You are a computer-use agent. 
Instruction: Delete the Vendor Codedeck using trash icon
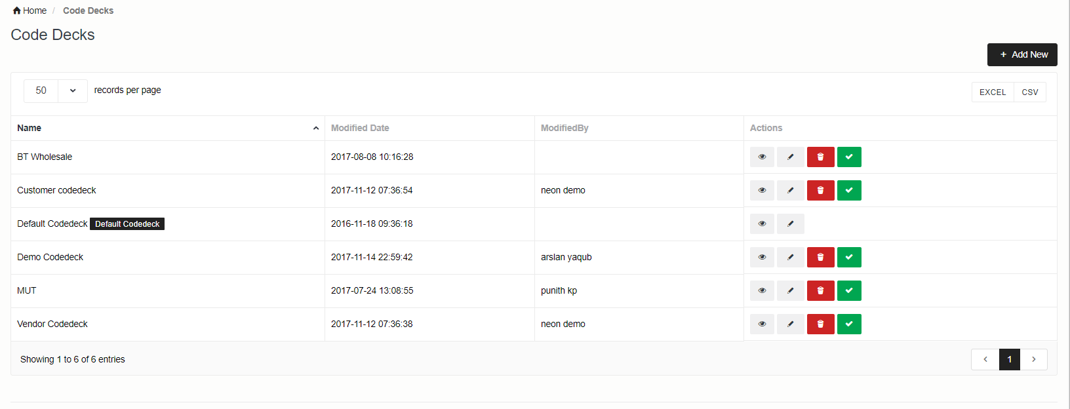click(x=820, y=324)
